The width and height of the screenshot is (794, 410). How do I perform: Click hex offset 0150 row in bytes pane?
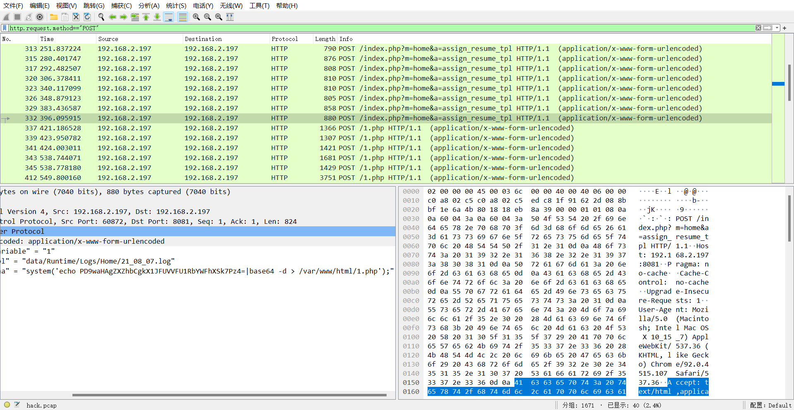[411, 382]
